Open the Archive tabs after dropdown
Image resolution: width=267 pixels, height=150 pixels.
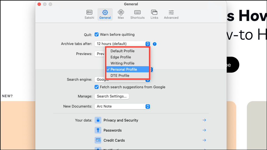122,44
